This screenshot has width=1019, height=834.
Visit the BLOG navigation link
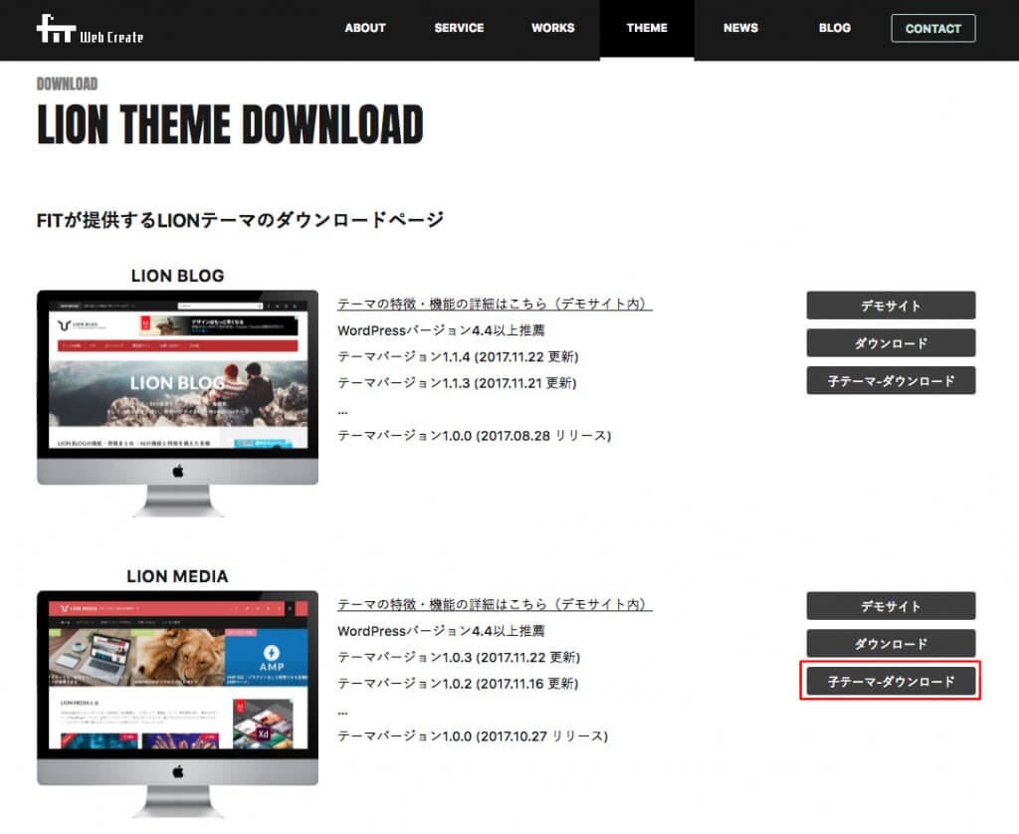click(835, 28)
